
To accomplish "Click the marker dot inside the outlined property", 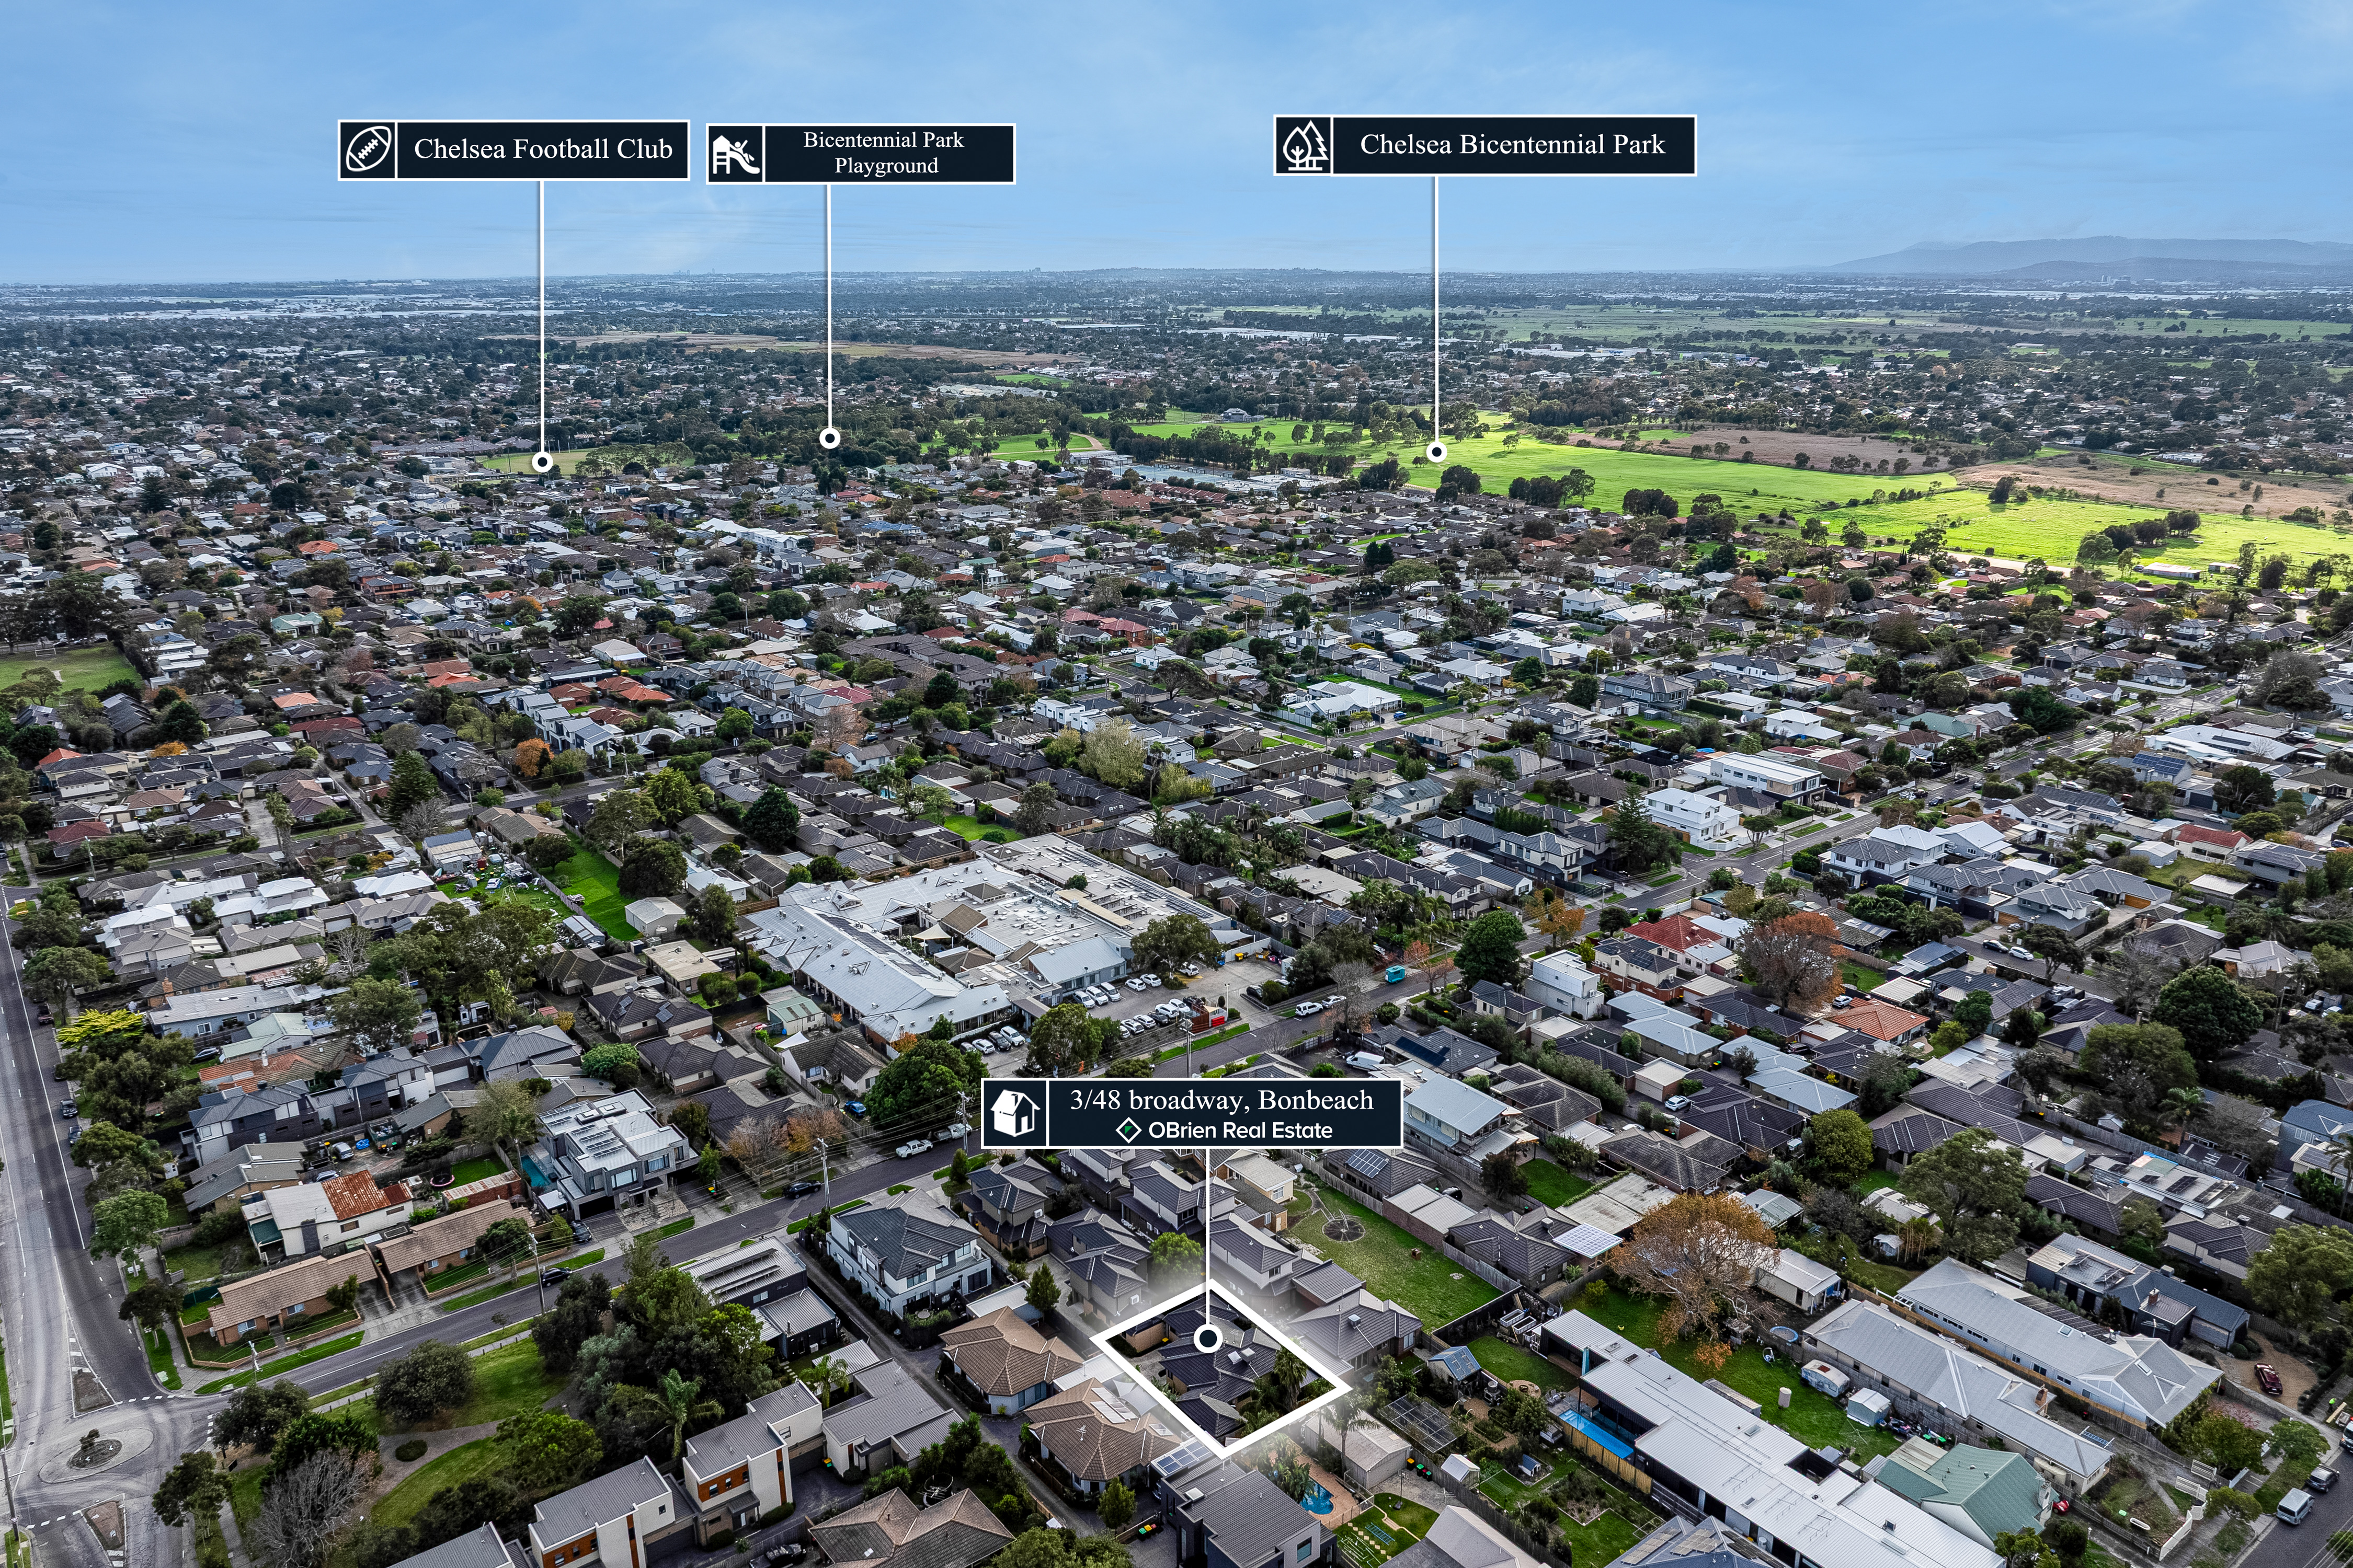I will (x=1208, y=1338).
